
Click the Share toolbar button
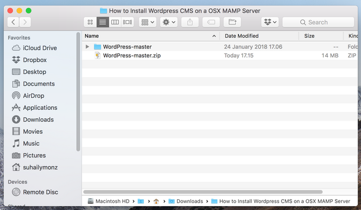pos(190,23)
